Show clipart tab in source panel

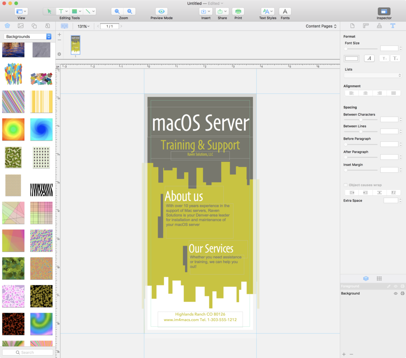[x=7, y=26]
